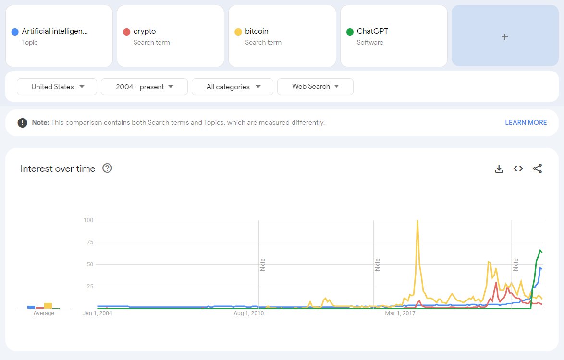Download the Interest over time data

coord(499,169)
